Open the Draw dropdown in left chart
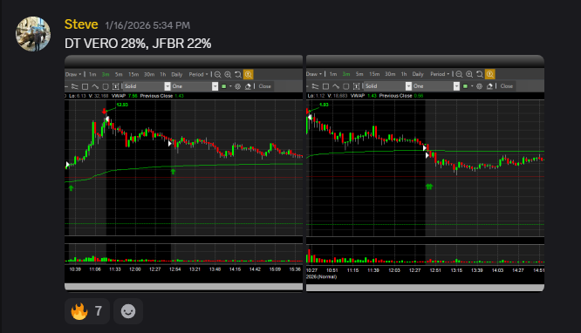The height and width of the screenshot is (333, 581). (x=73, y=74)
